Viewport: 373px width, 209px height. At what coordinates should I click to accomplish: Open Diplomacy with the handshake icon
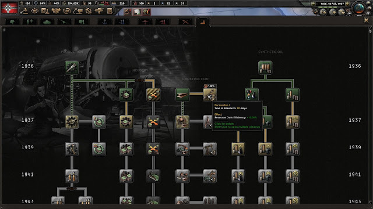[56, 11]
